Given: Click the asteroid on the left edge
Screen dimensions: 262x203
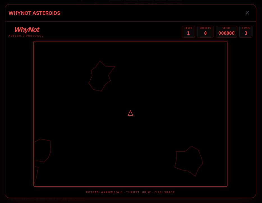Looking at the screenshot, I should point(42,150).
